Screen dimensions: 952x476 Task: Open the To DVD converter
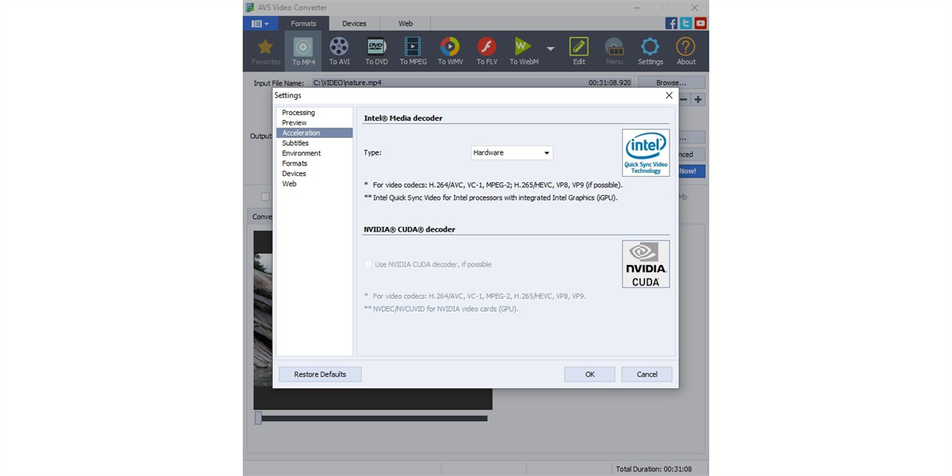[x=375, y=50]
